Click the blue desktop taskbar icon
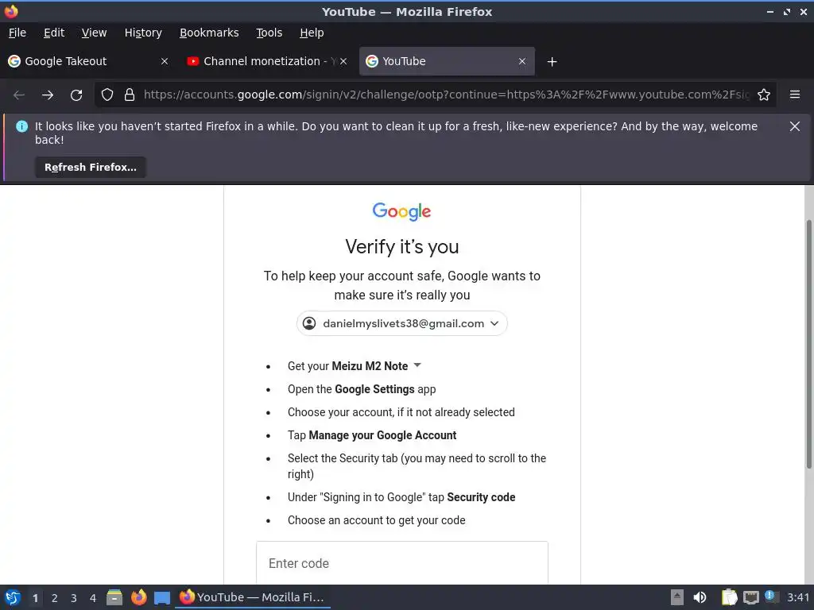Image resolution: width=814 pixels, height=610 pixels. [162, 597]
